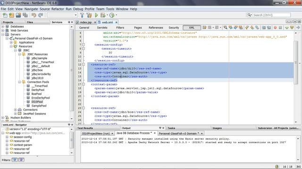Click the Shift Line Right icon
Screen dimensions: 302x169
268,28
